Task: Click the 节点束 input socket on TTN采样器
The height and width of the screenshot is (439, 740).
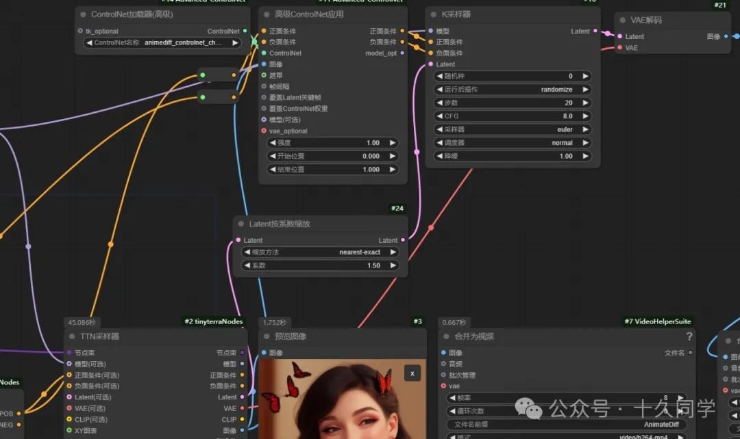Action: click(x=69, y=353)
